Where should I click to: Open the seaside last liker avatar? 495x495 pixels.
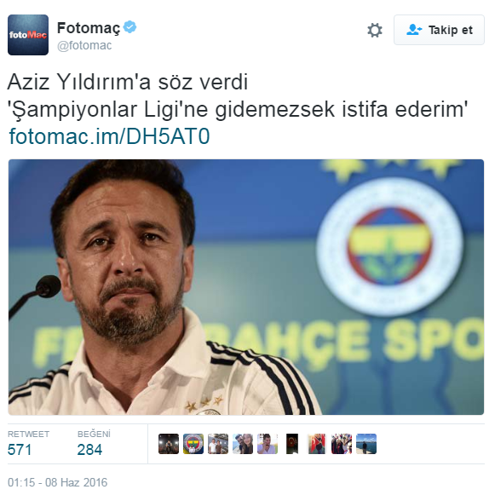[x=366, y=444]
